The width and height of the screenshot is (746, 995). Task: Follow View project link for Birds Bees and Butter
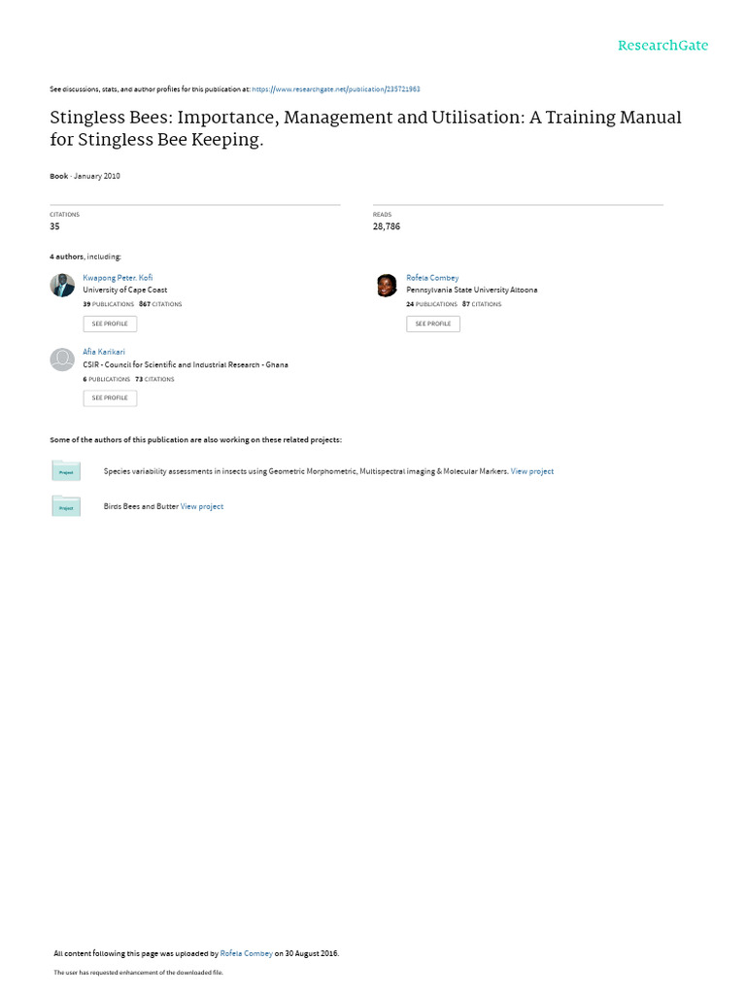point(202,506)
